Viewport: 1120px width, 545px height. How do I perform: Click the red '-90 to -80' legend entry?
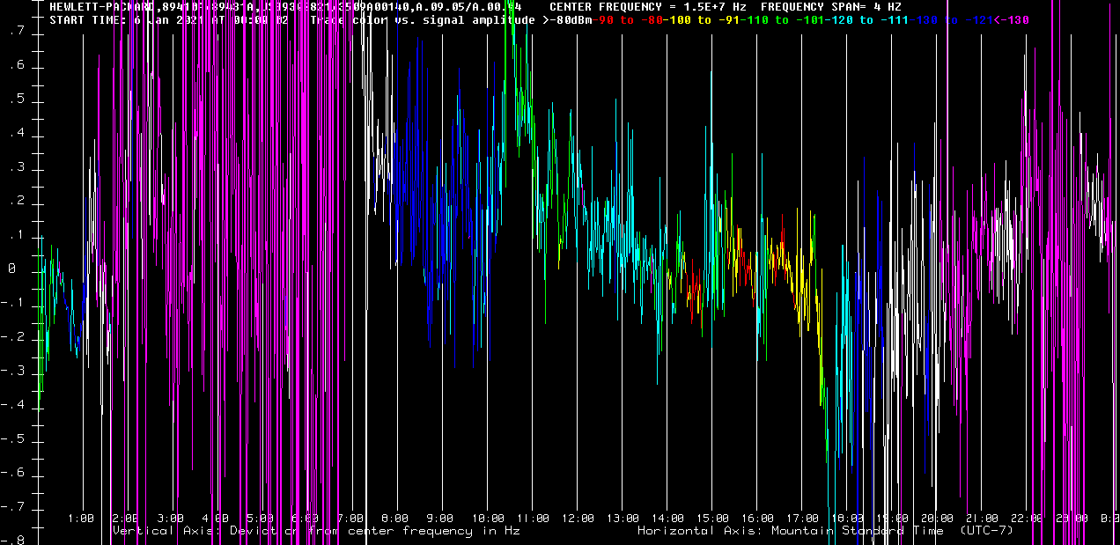(626, 19)
